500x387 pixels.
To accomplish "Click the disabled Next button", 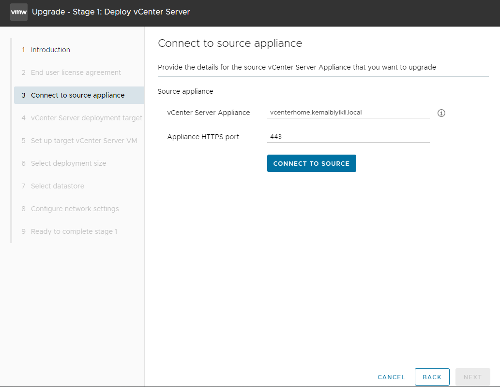I will click(x=472, y=377).
